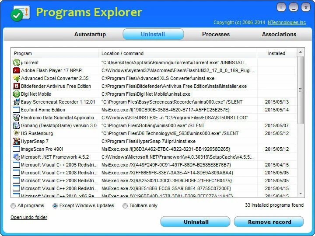This screenshot has width=315, height=236.
Task: Click the Remove record button
Action: coord(269,222)
